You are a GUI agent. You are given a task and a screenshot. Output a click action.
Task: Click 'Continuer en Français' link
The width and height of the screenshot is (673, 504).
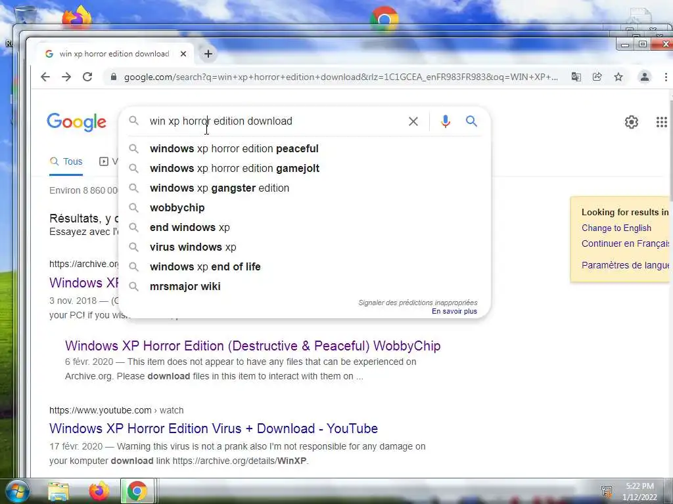click(626, 244)
